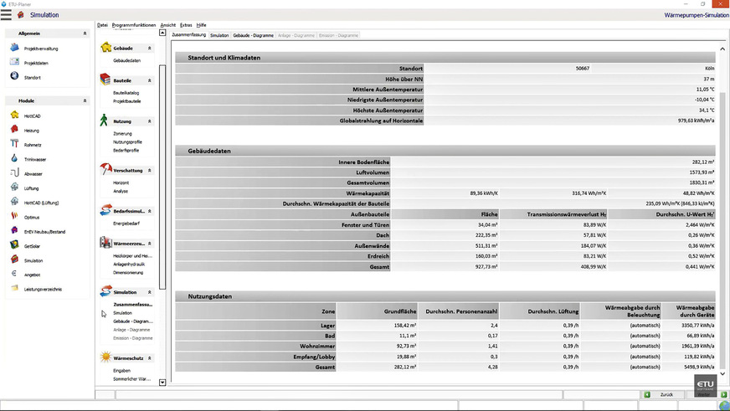Select the Rohrnetz pipe icon
Viewport: 730px width, 411px height.
[x=14, y=145]
